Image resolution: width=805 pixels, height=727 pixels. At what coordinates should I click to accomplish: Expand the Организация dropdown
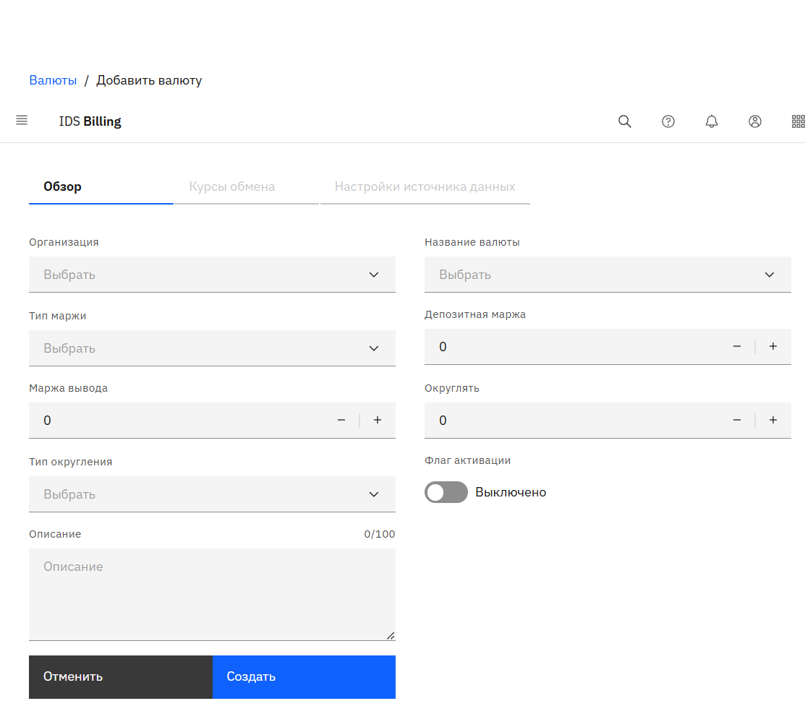click(212, 275)
